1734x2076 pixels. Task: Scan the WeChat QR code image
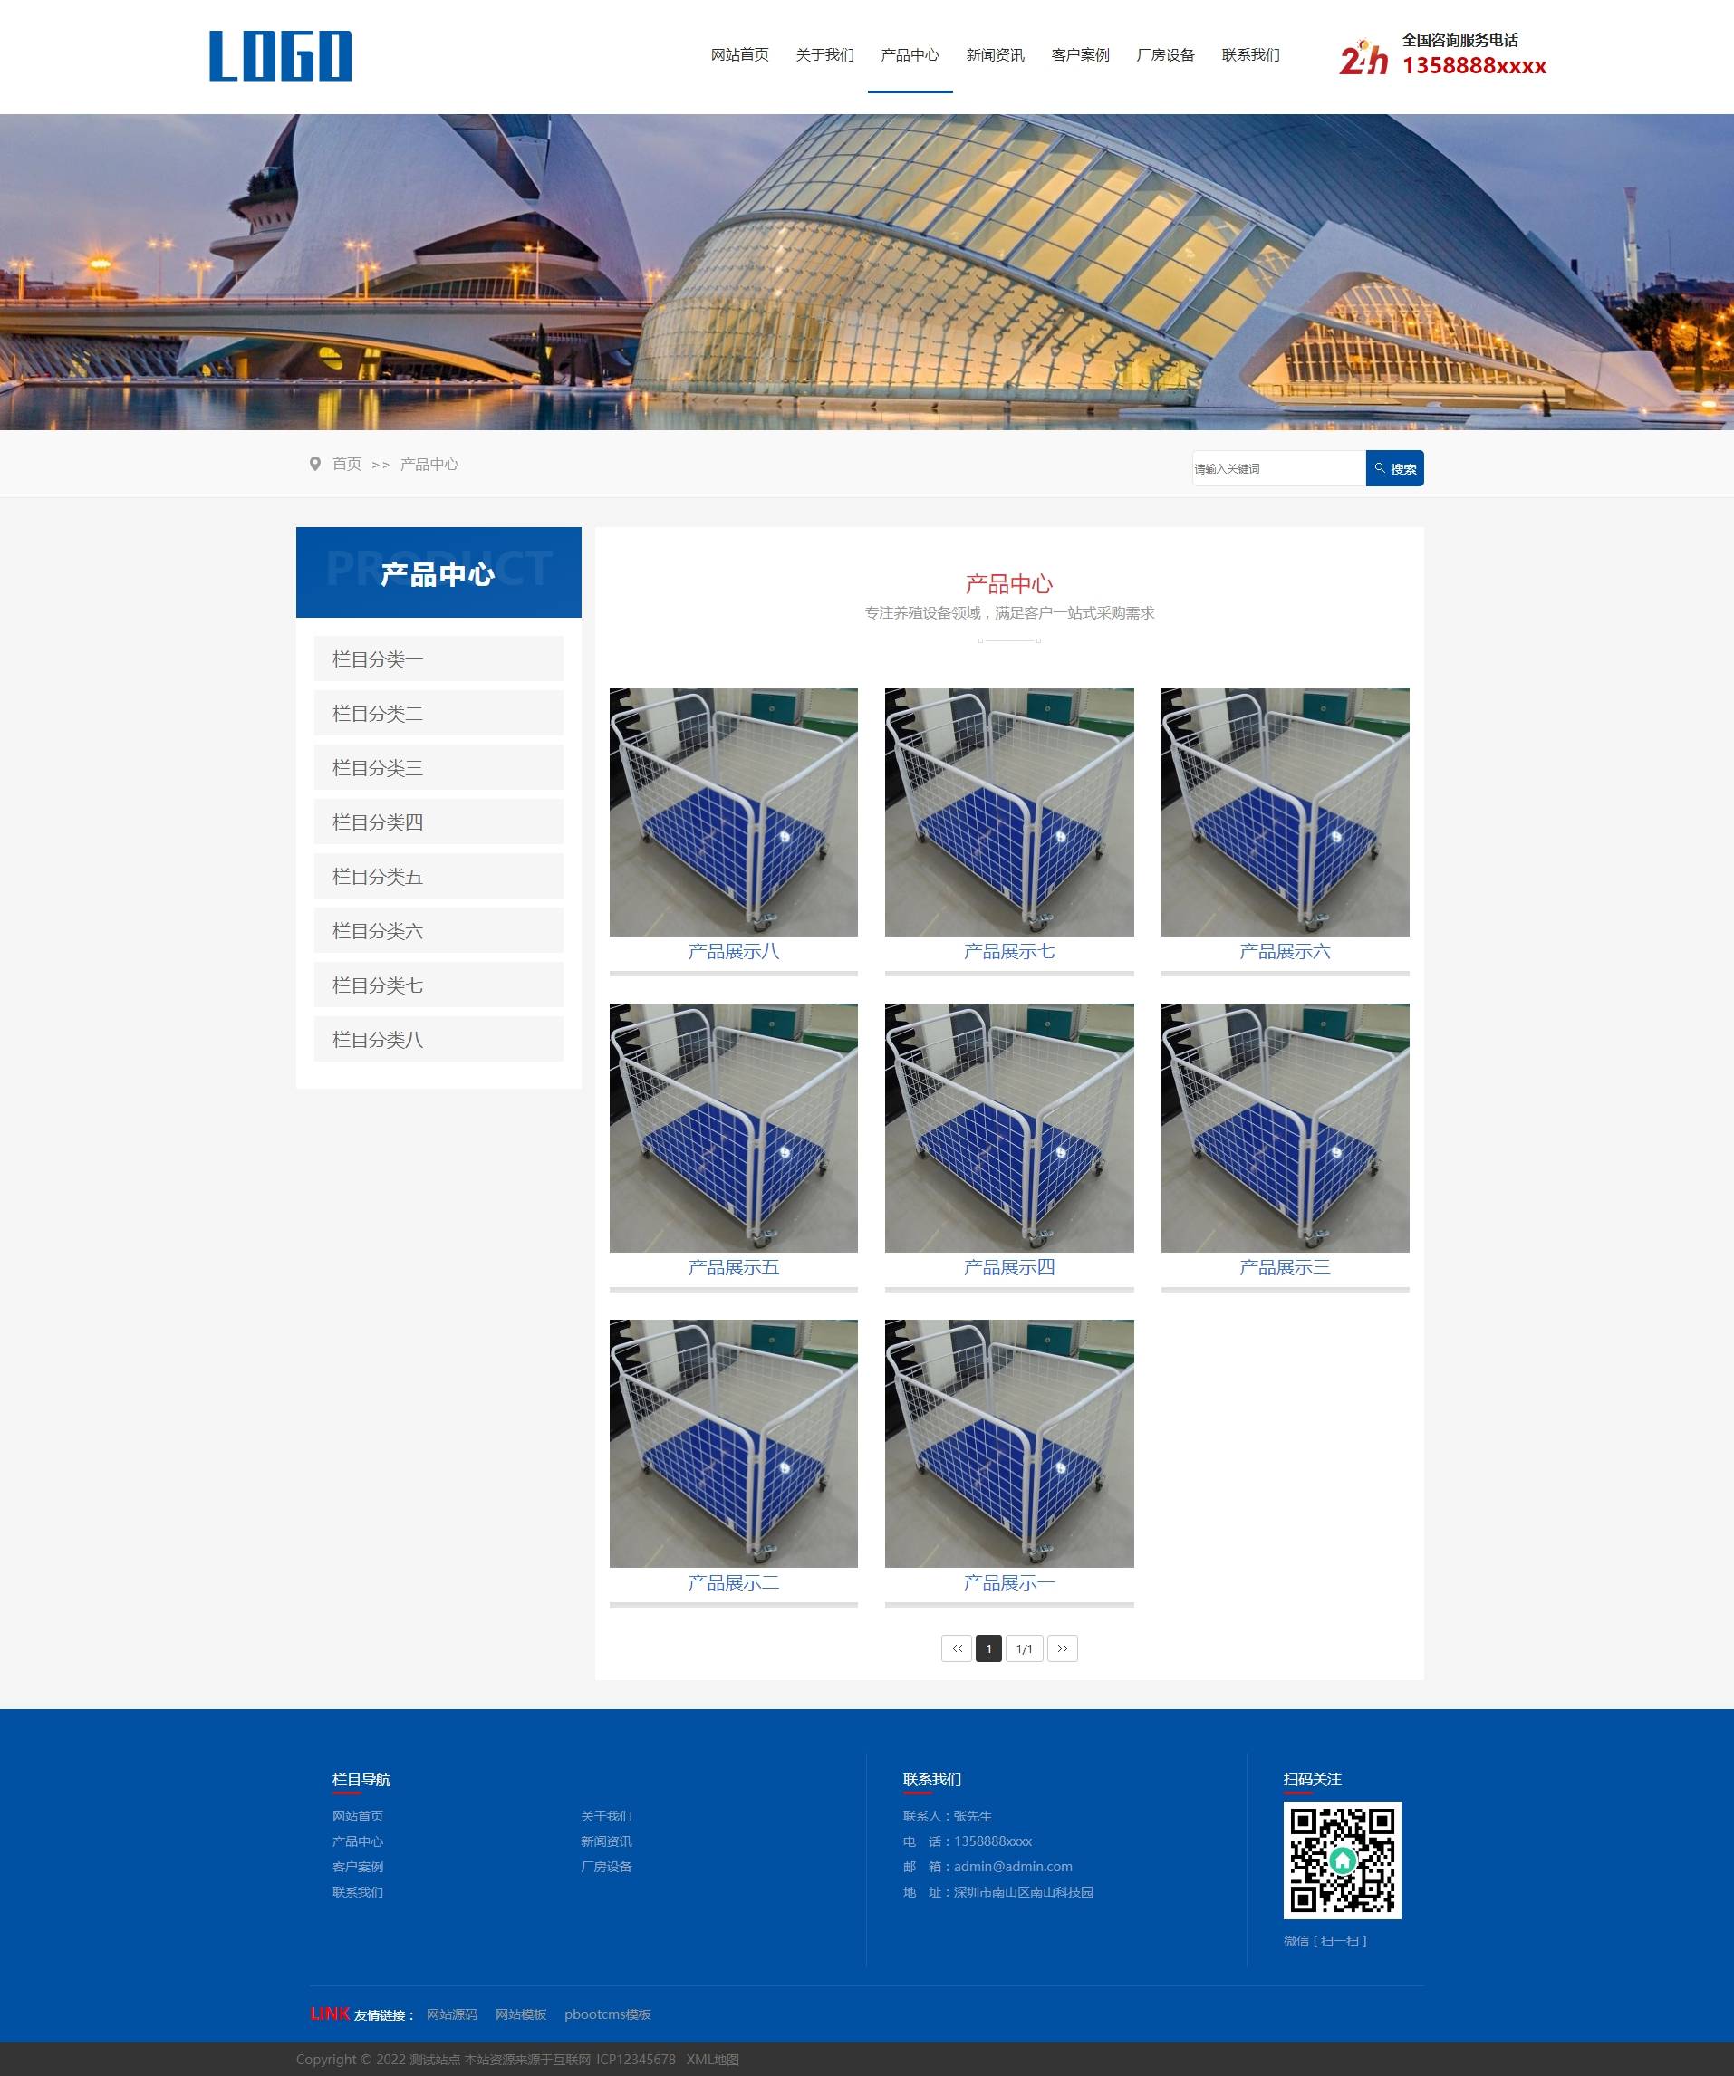[x=1342, y=1860]
